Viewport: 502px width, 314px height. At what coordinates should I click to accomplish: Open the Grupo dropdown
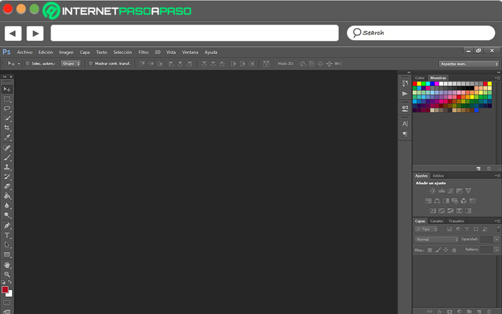71,64
